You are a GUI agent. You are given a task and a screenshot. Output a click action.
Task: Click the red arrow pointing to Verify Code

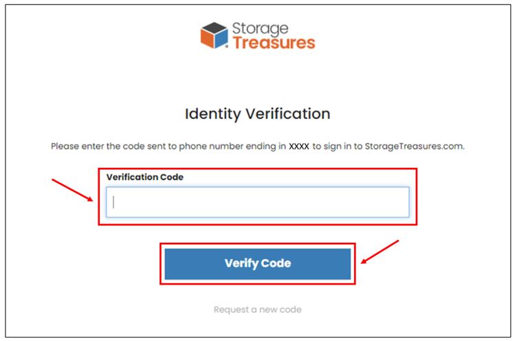380,252
